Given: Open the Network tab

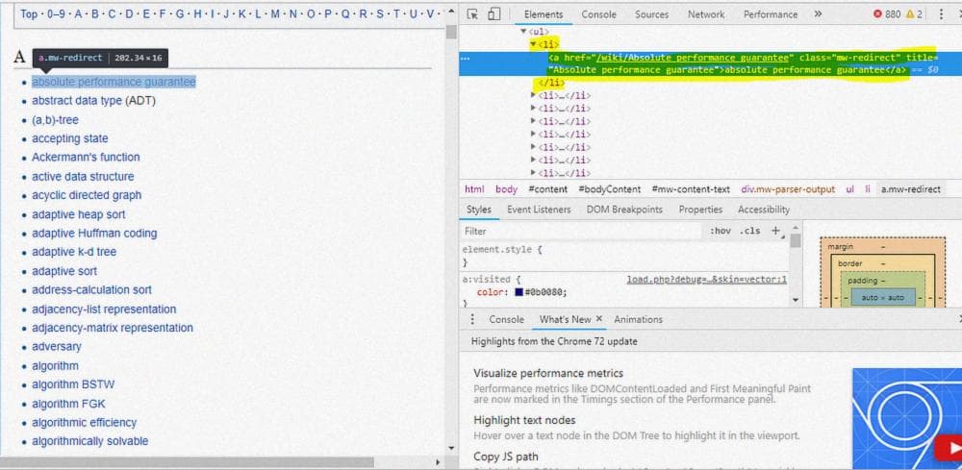Looking at the screenshot, I should coord(705,14).
